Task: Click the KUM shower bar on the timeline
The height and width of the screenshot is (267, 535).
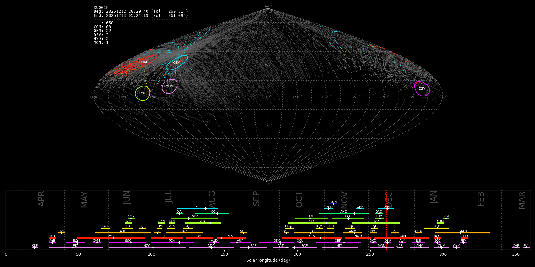Action: (334, 204)
